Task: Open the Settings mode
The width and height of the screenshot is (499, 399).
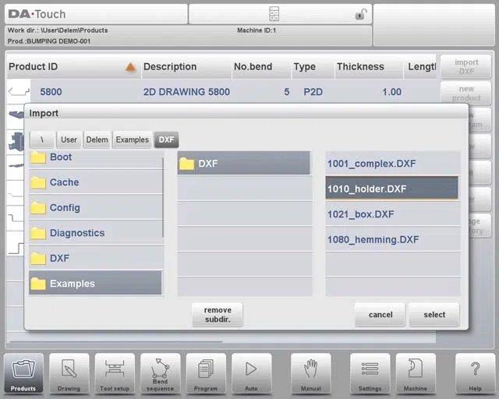Action: (370, 373)
